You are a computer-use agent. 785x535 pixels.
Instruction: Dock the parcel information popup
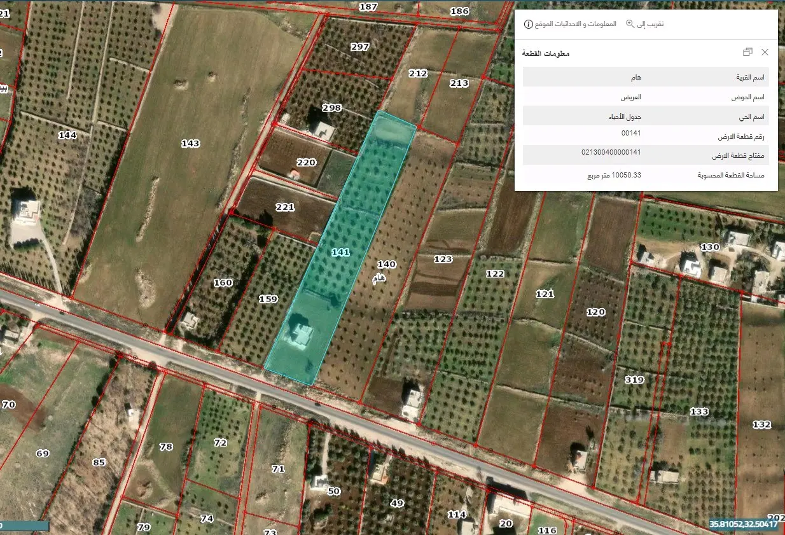click(x=747, y=52)
